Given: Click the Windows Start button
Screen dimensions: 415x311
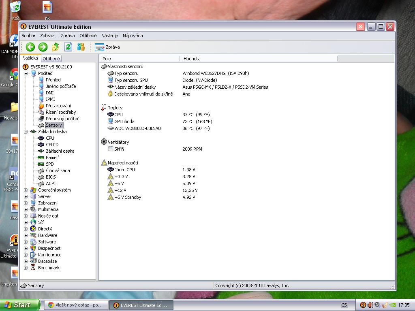Looking at the screenshot, I should [x=19, y=305].
